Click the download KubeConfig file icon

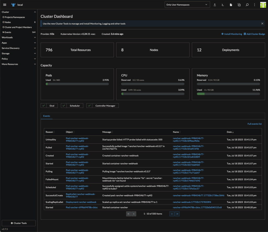point(231,5)
